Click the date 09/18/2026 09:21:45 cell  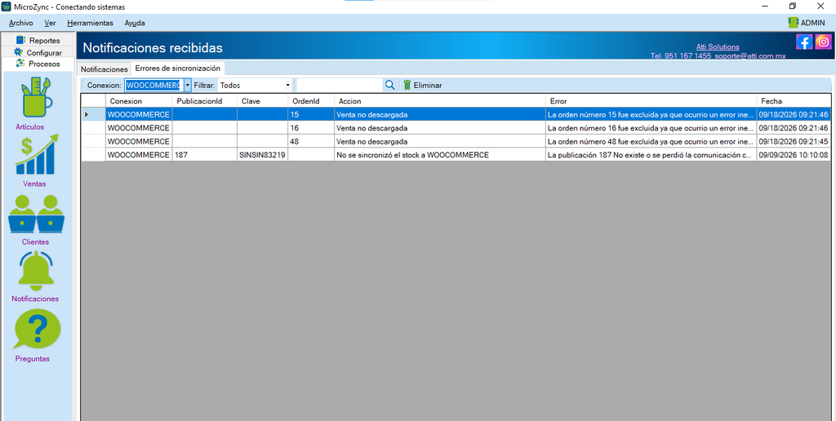[x=794, y=141]
